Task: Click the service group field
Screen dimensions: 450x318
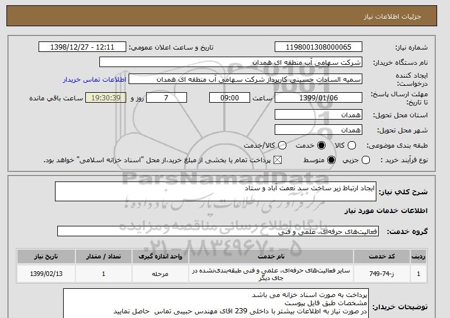Action: click(x=218, y=231)
